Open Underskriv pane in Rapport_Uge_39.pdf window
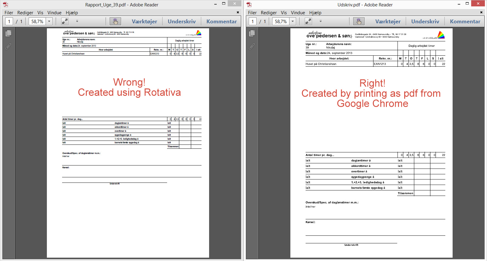Screen dimensions: 487x261 point(182,22)
